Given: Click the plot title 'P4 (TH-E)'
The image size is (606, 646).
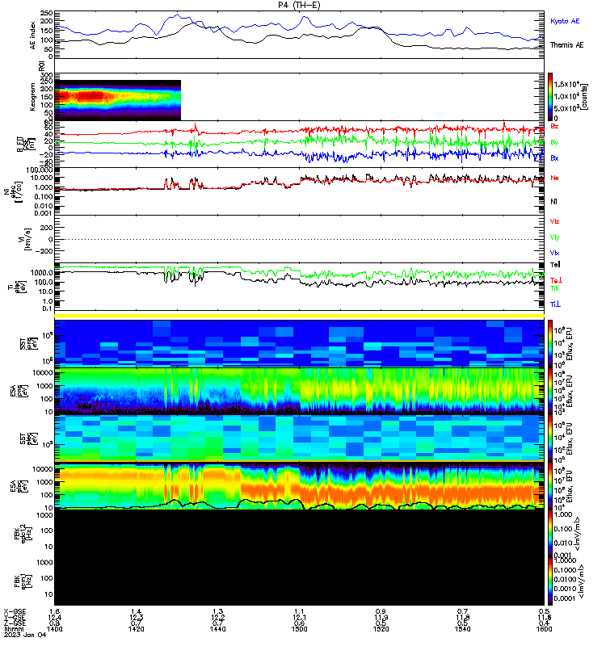Looking at the screenshot, I should tap(299, 5).
